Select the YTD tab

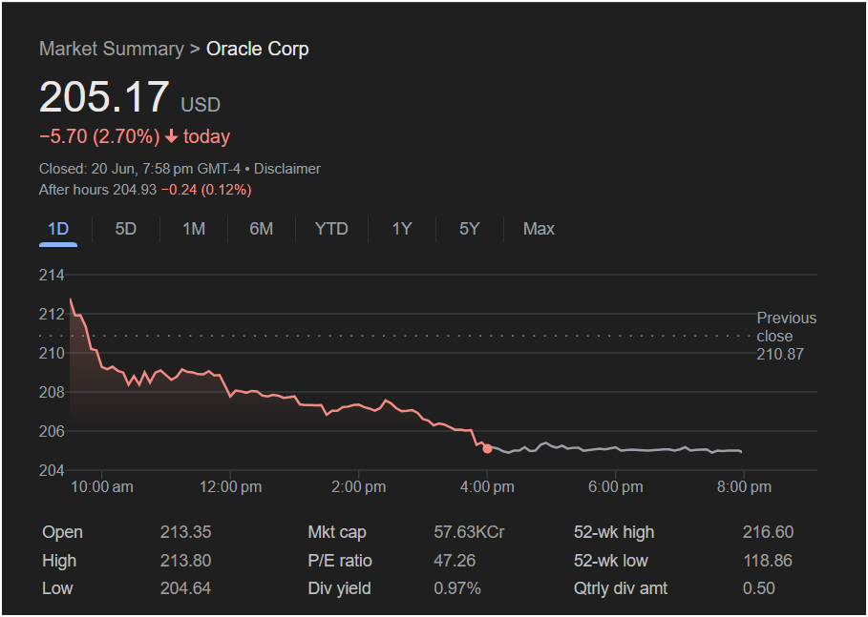click(x=331, y=229)
